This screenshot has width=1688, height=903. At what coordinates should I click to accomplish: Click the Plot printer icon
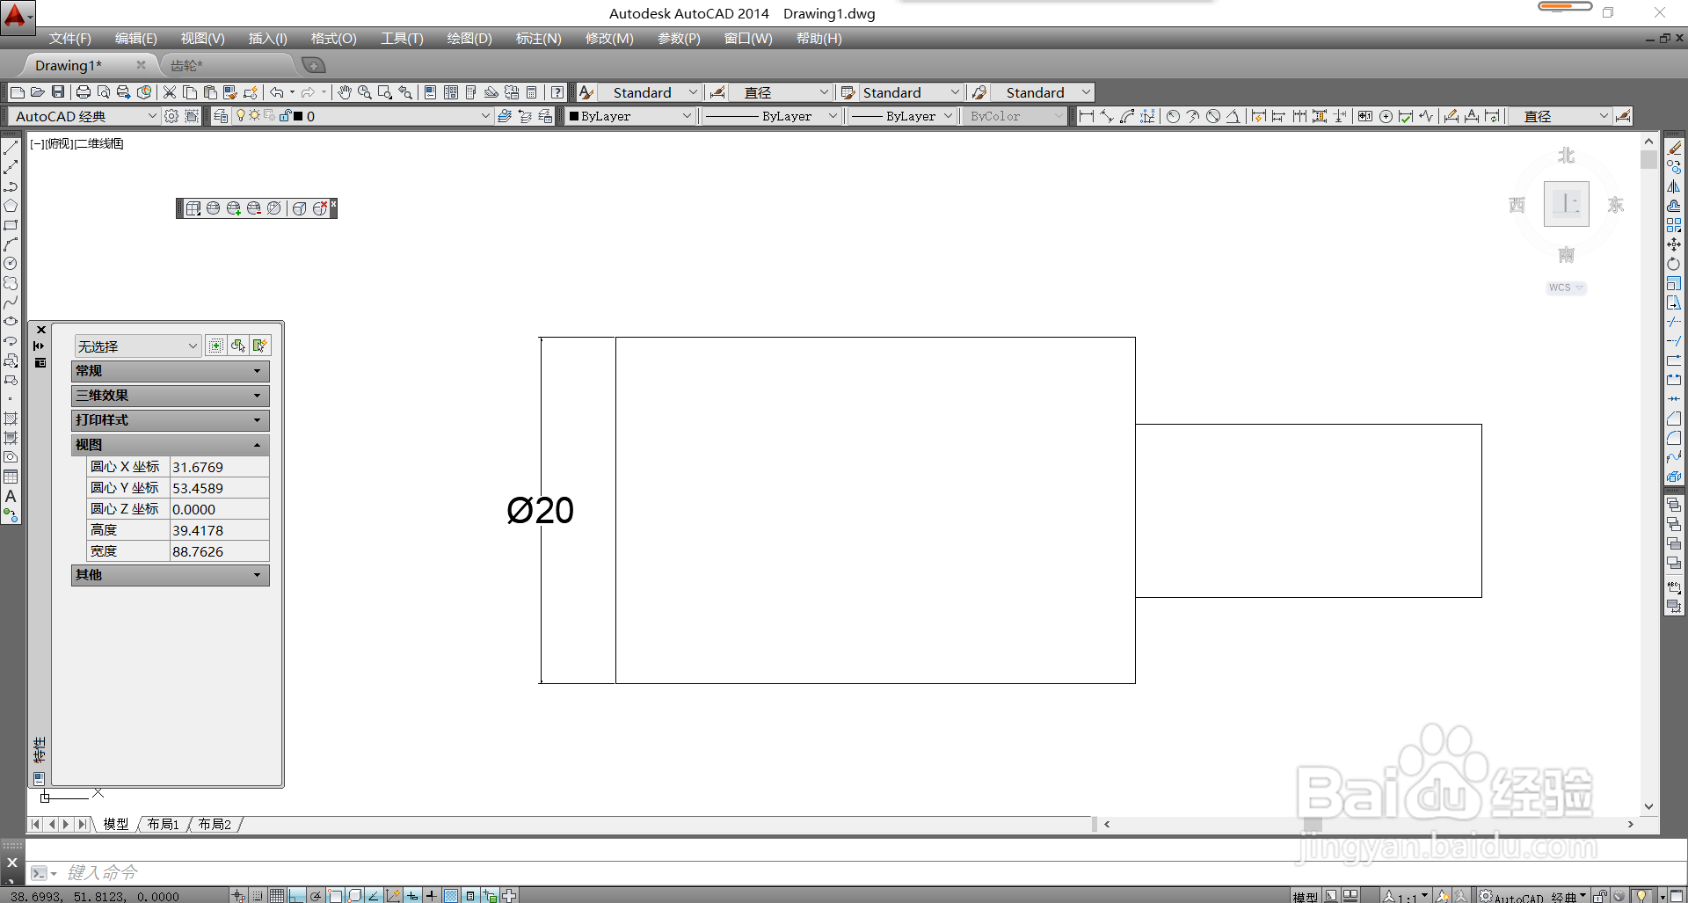[84, 92]
